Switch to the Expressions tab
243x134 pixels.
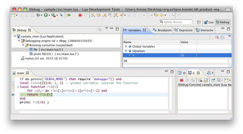coord(183,30)
